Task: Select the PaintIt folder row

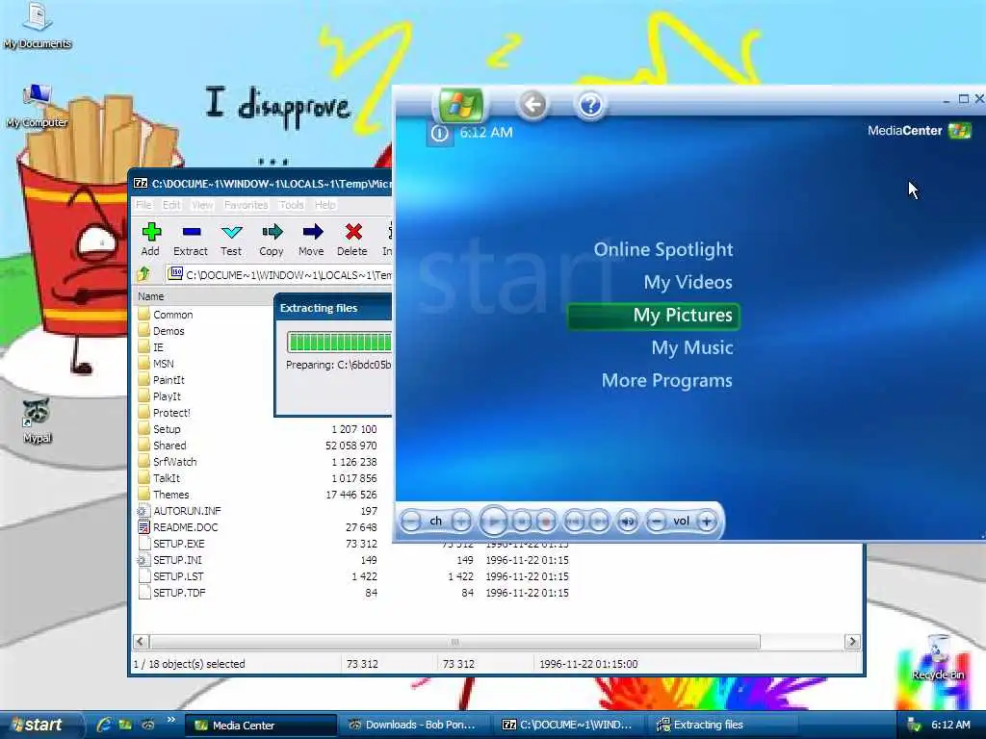Action: 162,380
